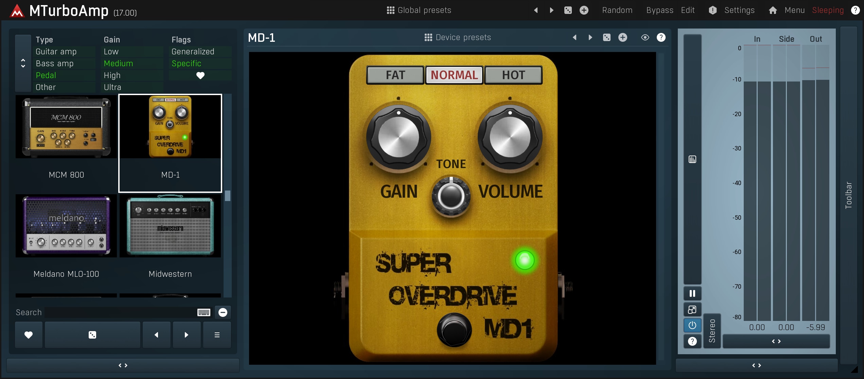Screen dimensions: 864x379
Task: Collapse the filter panel with the up-down arrows
Action: click(x=23, y=63)
